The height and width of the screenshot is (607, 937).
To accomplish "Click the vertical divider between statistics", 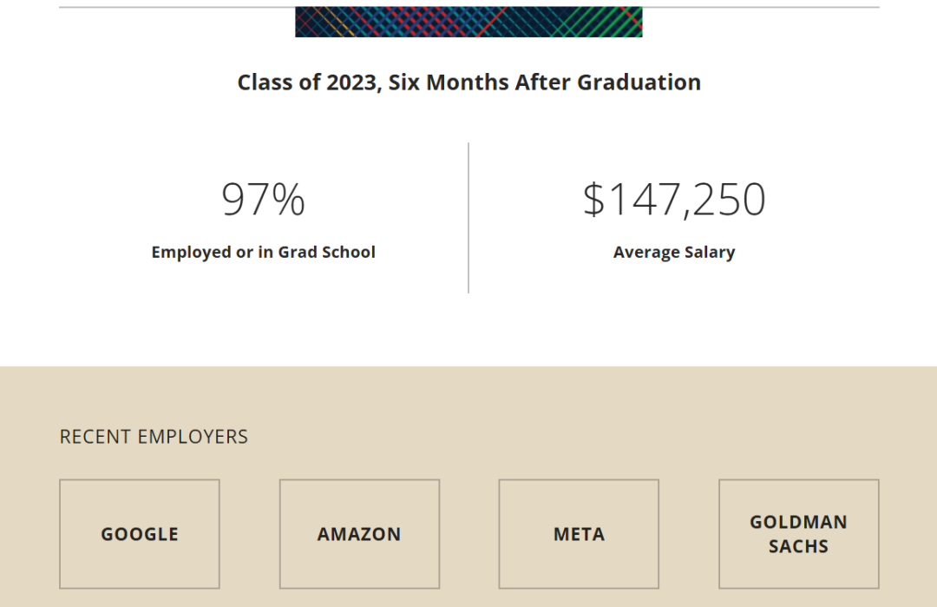I will [468, 217].
